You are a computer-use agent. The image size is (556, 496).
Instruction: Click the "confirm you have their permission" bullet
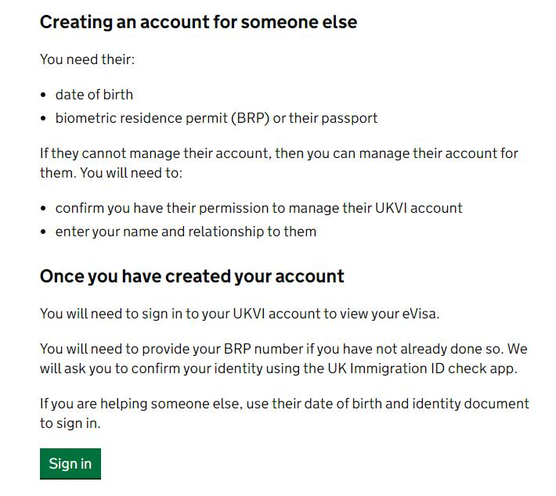(x=157, y=208)
